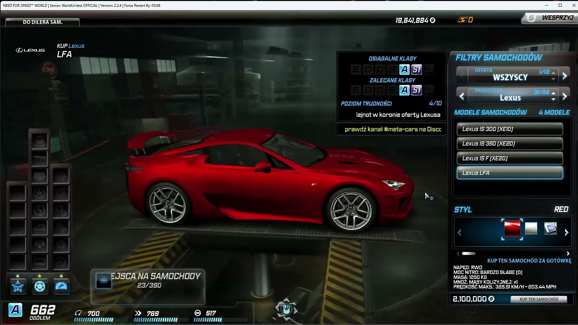This screenshot has height=325, width=578.
Task: Open the Oferta WSZYSCY filter dropdown
Action: click(513, 75)
